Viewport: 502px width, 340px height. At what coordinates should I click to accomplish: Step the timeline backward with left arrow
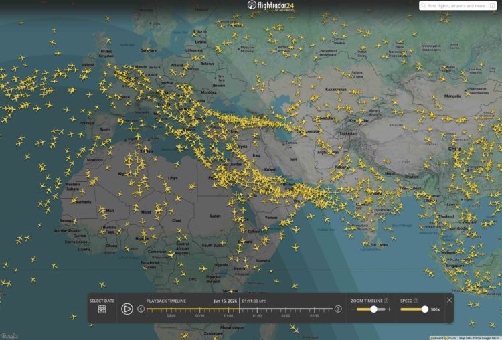coord(141,309)
